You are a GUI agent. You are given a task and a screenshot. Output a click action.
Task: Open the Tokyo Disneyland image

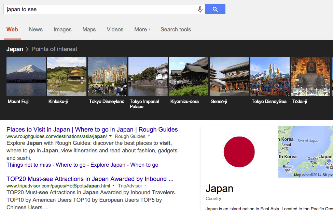pos(107,77)
